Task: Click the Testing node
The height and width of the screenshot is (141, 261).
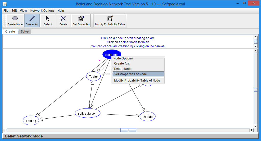Action: click(x=31, y=121)
